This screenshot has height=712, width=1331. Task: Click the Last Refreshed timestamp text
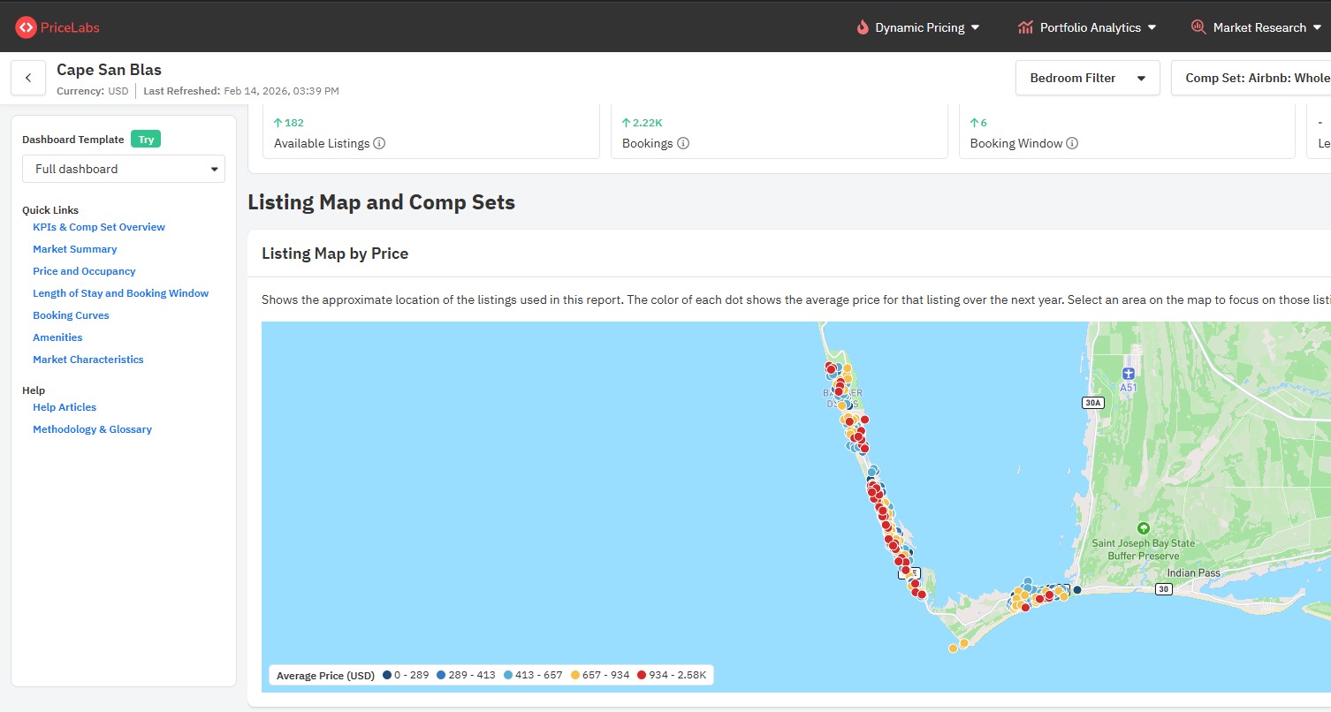(240, 91)
